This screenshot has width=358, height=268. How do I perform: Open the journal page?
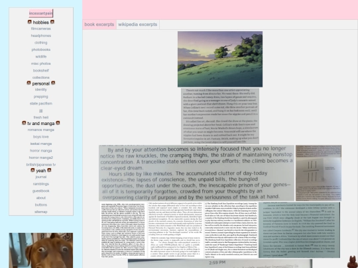(41, 177)
